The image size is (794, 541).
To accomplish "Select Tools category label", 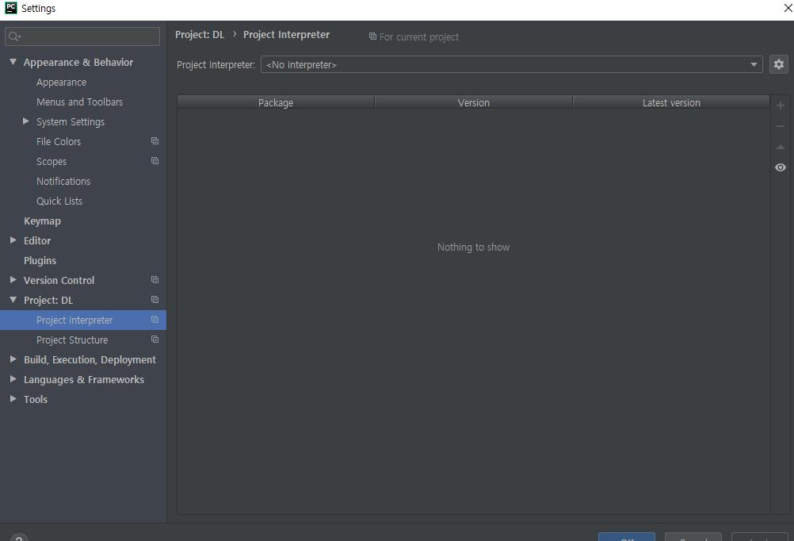I will click(36, 399).
